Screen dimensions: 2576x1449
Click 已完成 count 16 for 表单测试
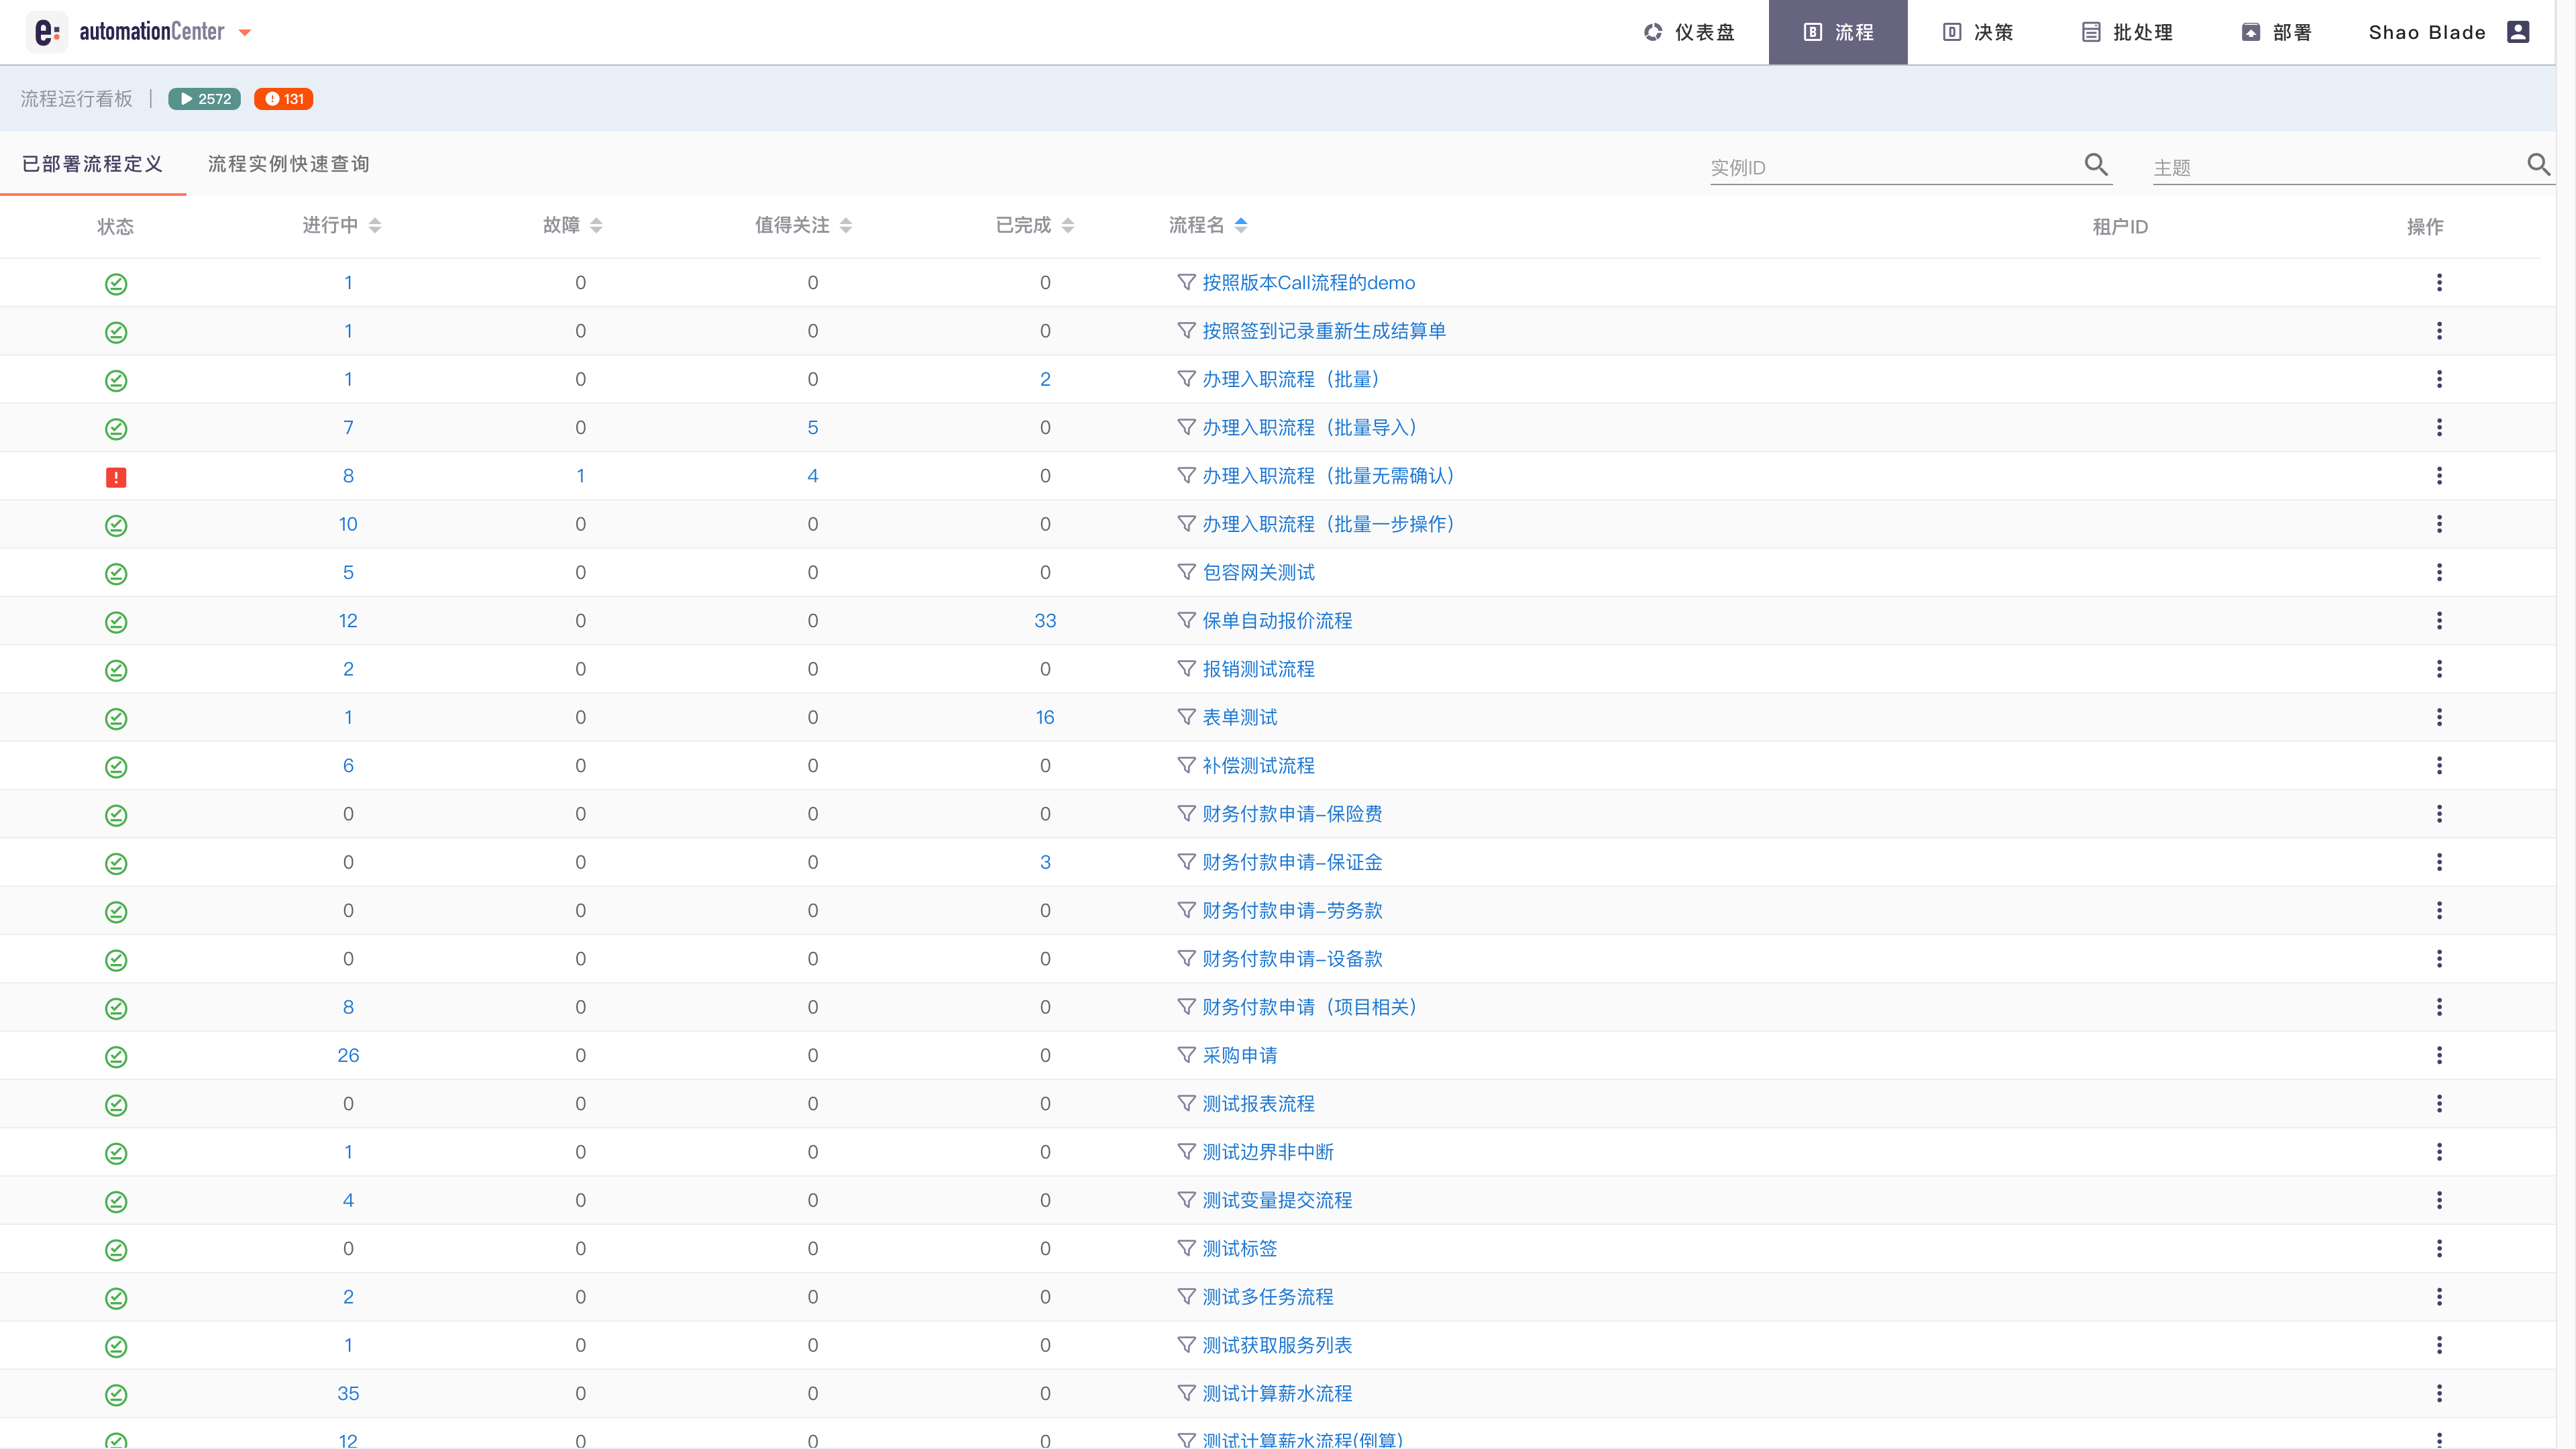[x=1045, y=717]
